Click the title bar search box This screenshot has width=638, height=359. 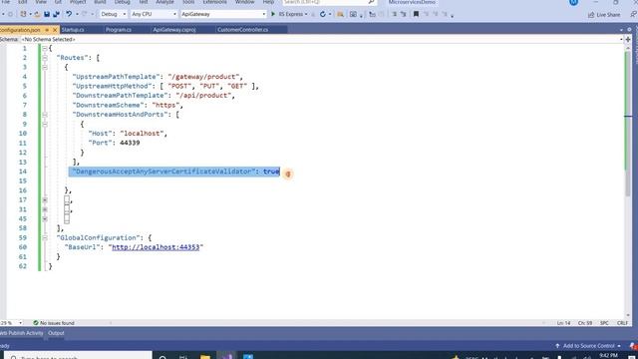pos(330,2)
